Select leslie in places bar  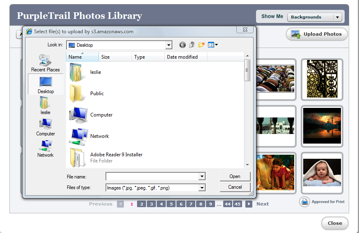pyautogui.click(x=45, y=105)
